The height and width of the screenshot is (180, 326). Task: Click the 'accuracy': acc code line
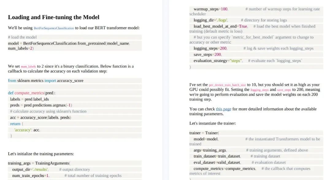(x=75, y=130)
